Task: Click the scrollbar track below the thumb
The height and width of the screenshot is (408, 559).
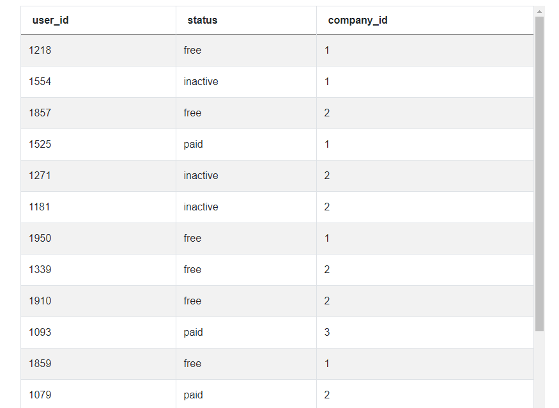Action: point(539,370)
